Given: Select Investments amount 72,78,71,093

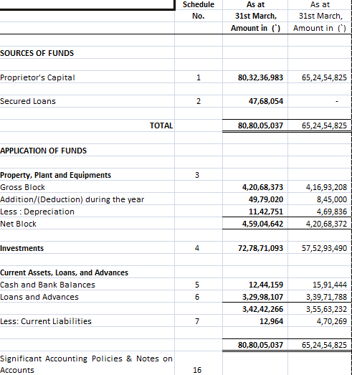Looking at the screenshot, I should pos(255,248).
